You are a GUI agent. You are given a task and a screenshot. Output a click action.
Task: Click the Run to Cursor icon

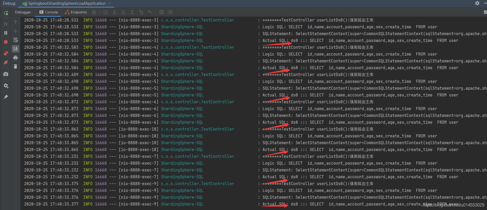(150, 12)
